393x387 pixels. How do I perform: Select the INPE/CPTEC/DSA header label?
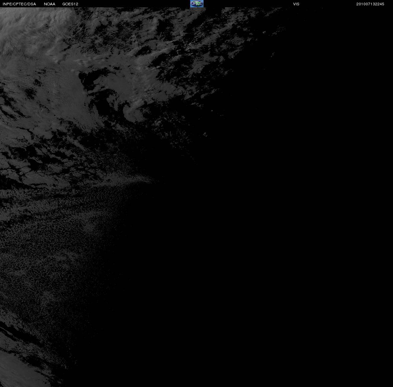pos(19,4)
